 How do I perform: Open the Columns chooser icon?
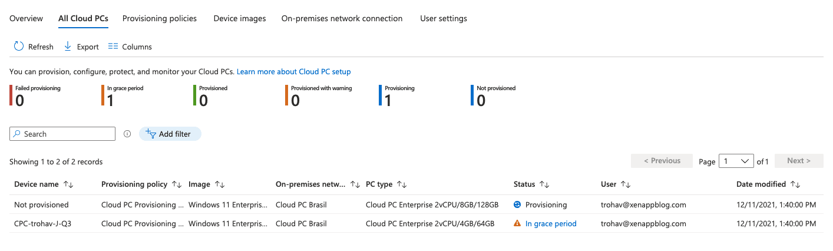tap(113, 47)
